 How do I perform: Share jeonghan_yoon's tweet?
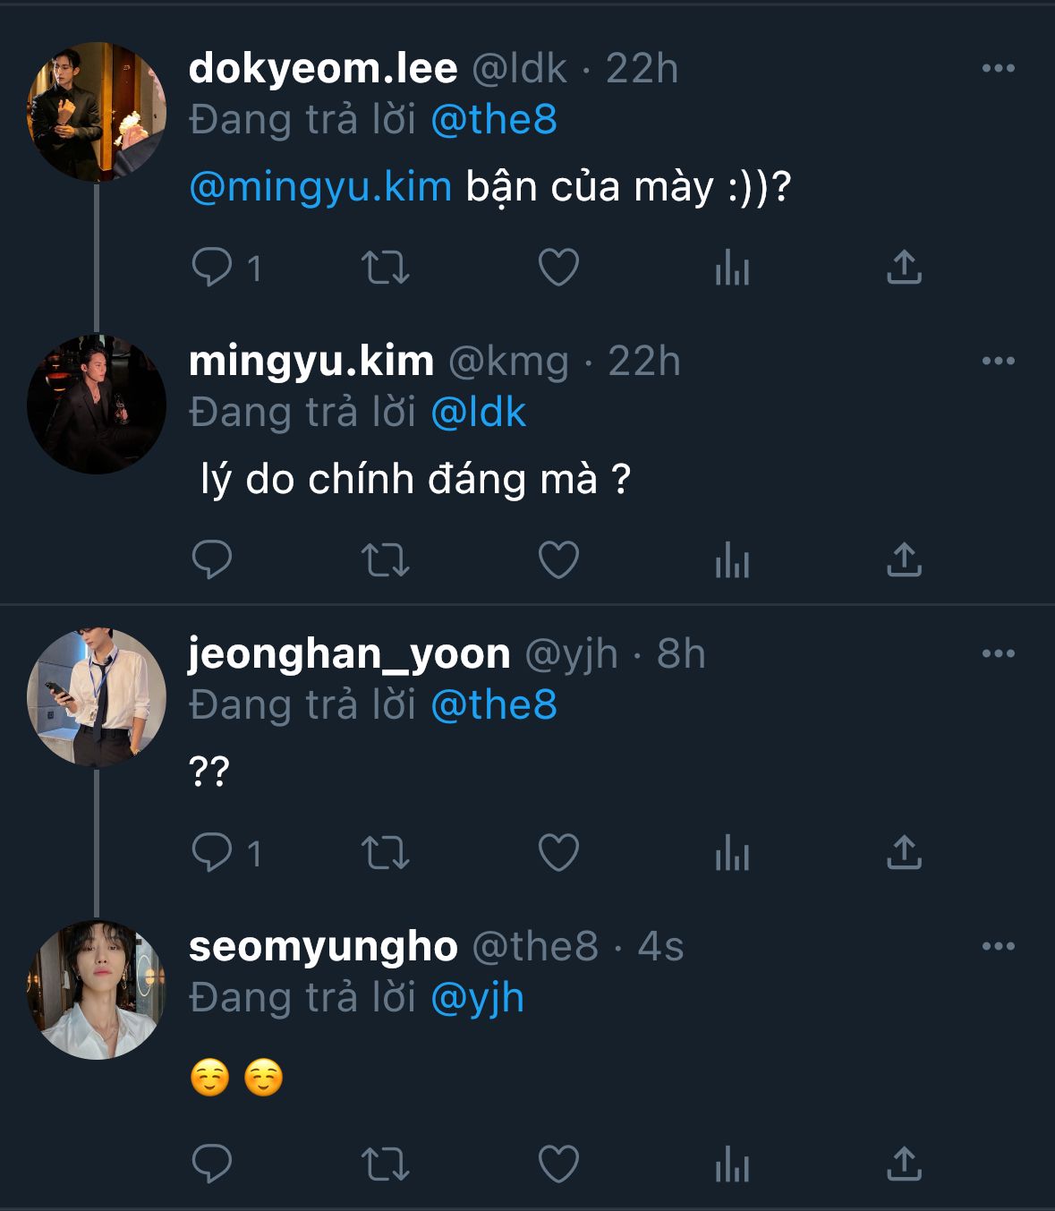click(904, 852)
